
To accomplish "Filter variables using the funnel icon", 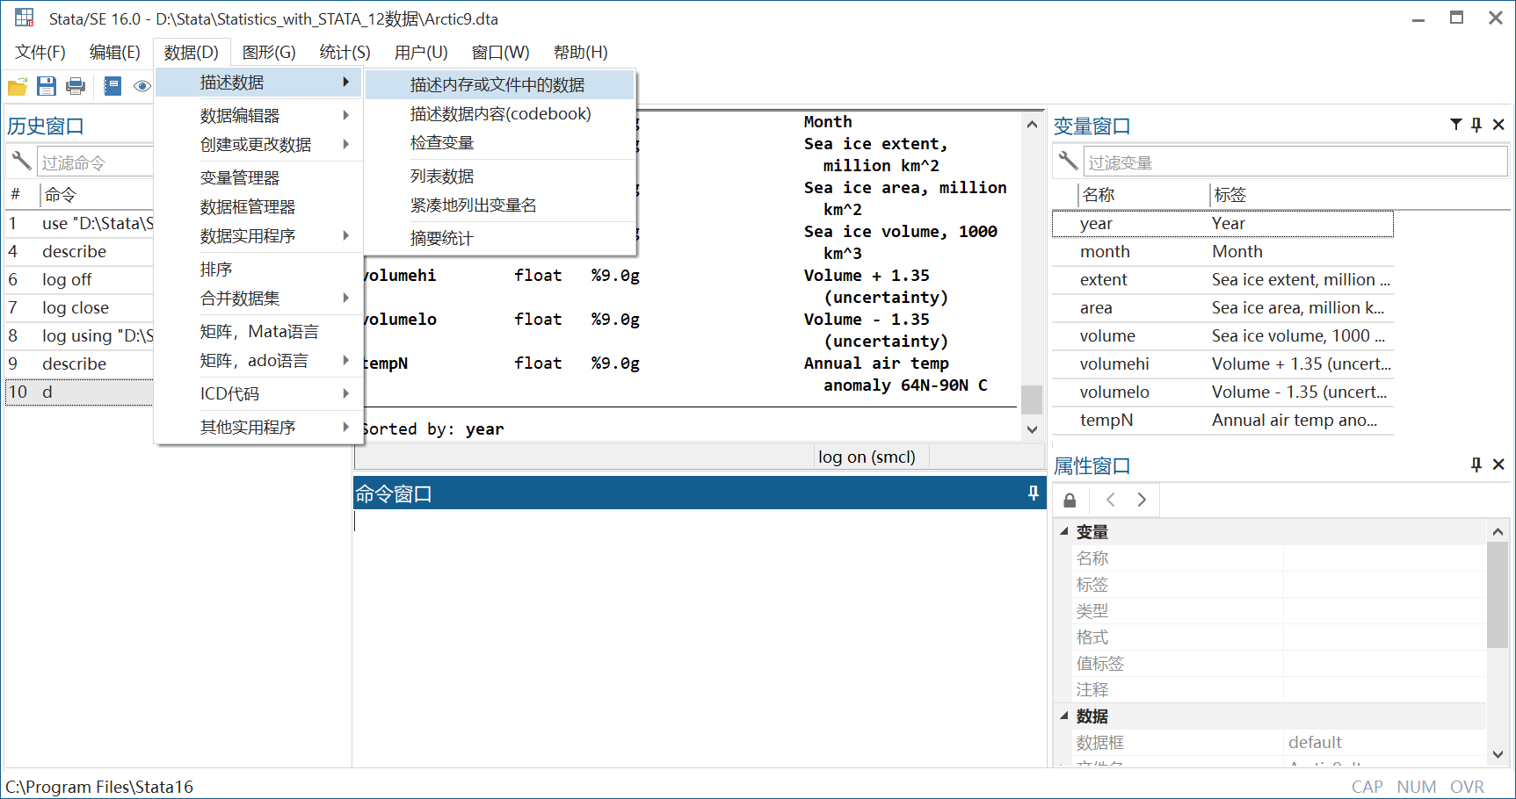I will pos(1456,125).
